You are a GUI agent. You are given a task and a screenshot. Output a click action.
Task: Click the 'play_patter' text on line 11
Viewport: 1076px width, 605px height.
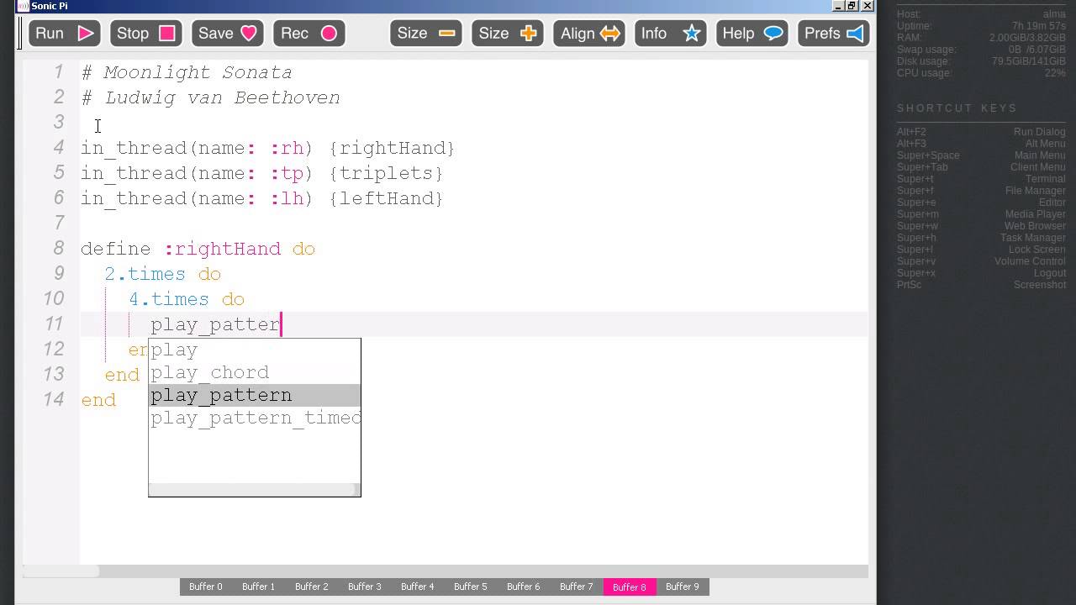pos(215,325)
